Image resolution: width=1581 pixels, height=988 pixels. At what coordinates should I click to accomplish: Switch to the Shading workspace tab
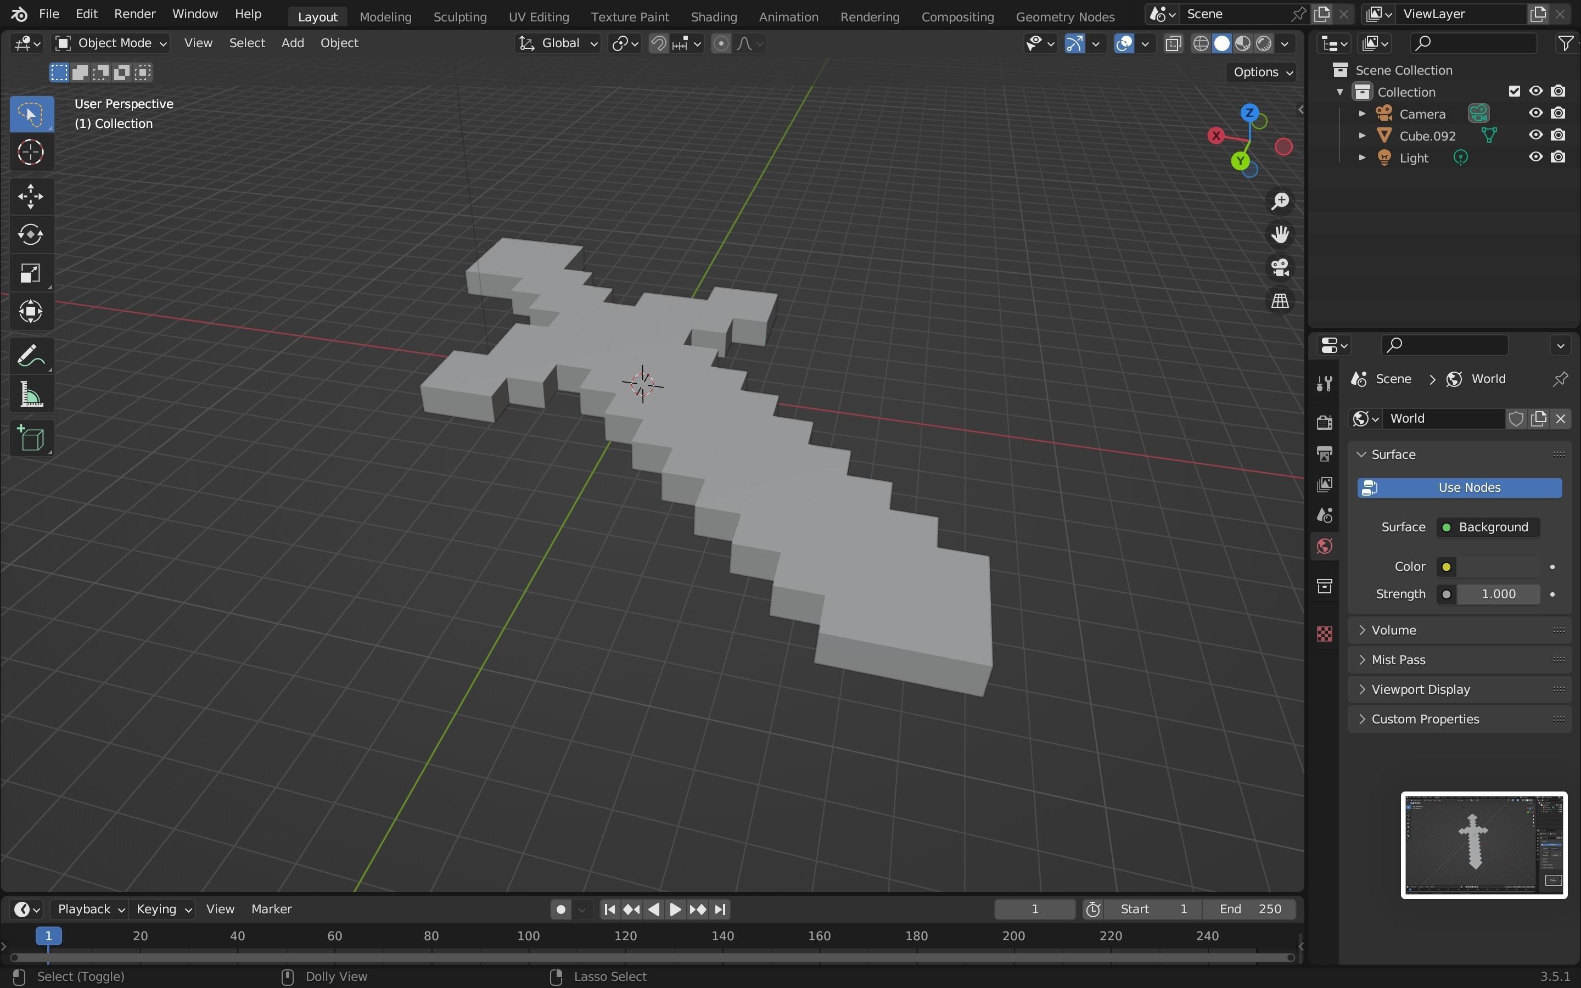[x=714, y=16]
